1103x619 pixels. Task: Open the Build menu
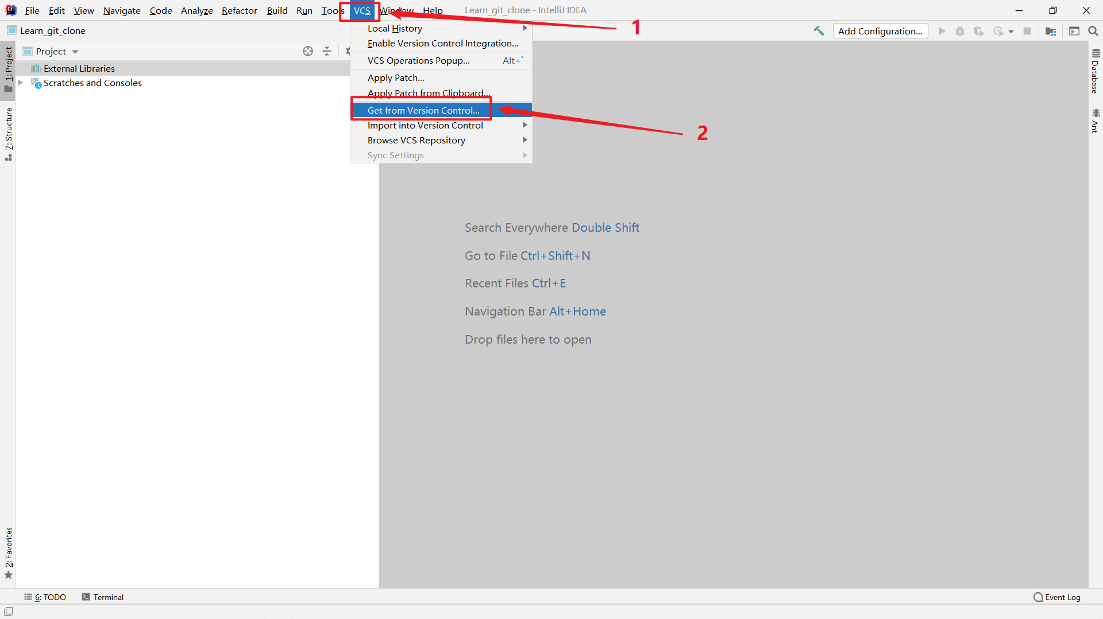click(x=277, y=10)
